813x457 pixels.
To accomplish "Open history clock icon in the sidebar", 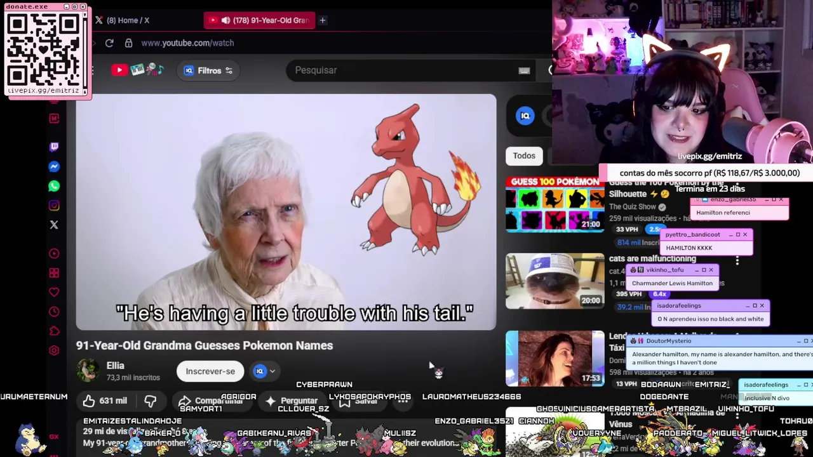I will click(x=54, y=312).
